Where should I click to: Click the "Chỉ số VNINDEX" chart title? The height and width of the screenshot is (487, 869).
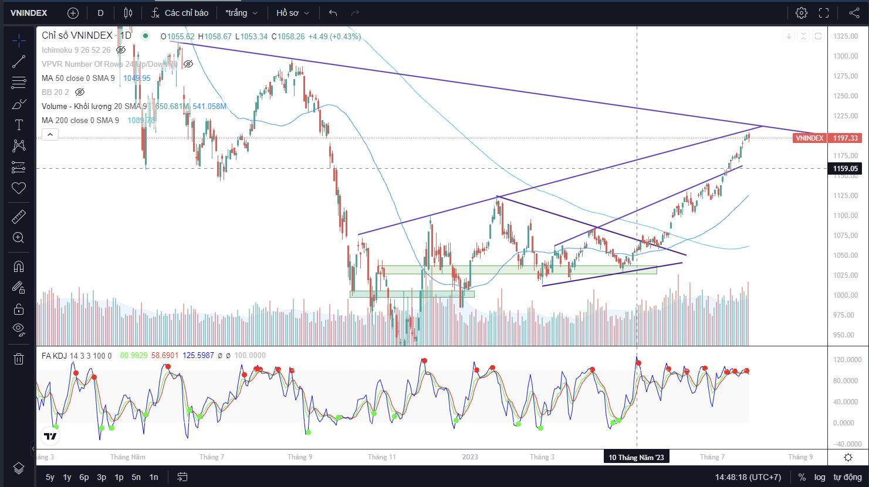click(77, 36)
